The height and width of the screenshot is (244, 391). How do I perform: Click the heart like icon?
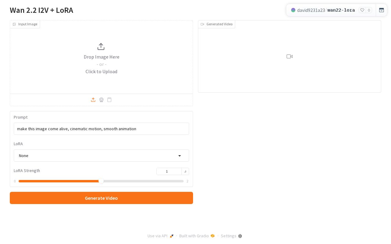pyautogui.click(x=362, y=10)
